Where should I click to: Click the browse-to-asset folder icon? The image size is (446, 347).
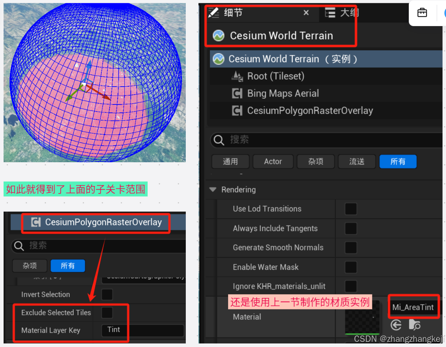point(414,325)
